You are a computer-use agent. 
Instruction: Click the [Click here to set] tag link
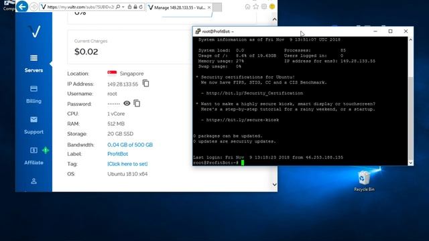(x=127, y=164)
